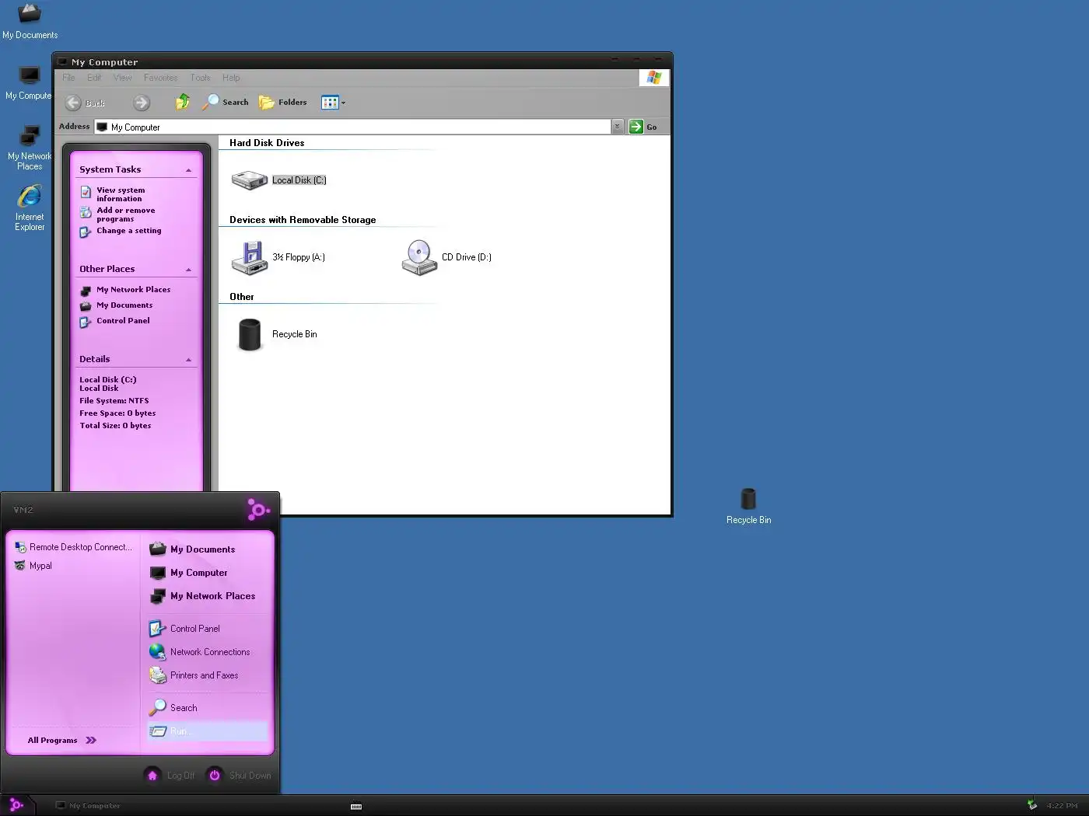Viewport: 1089px width, 816px height.
Task: Click the Up folder toolbar icon
Action: (x=183, y=102)
